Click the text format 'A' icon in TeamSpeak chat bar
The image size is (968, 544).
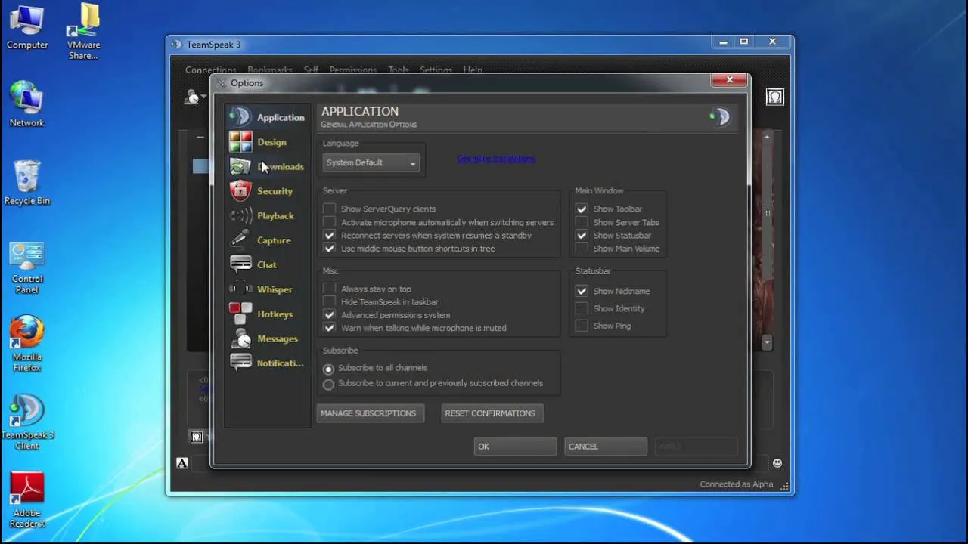[182, 463]
